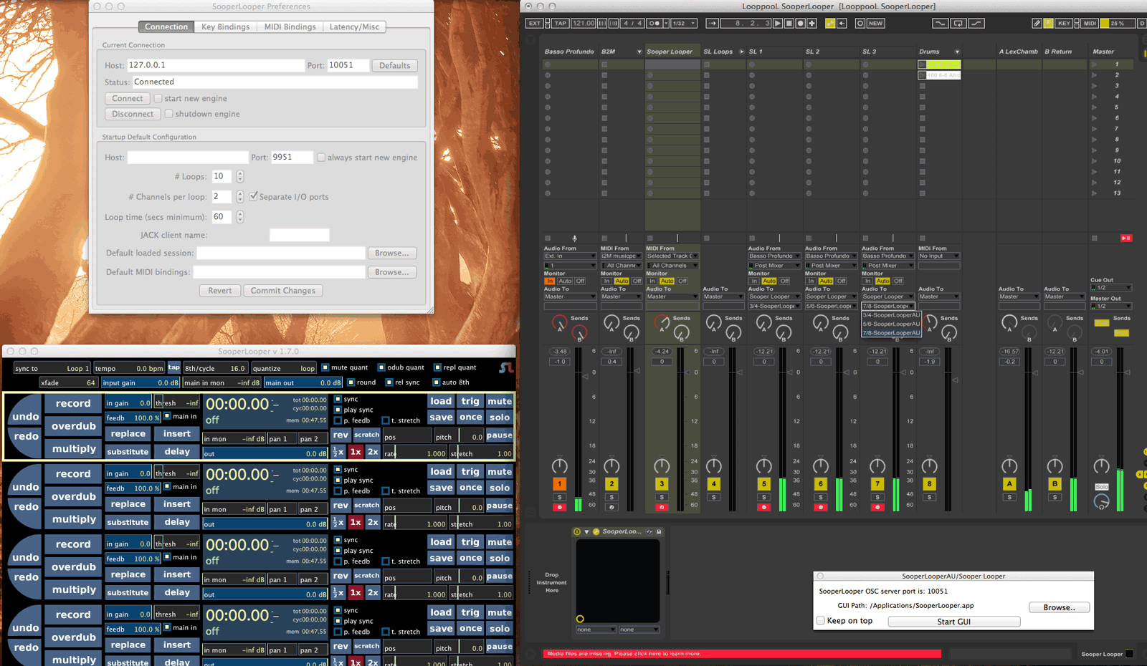1147x666 pixels.
Task: Click the Host field showing 127.0.0.1
Action: tap(216, 65)
